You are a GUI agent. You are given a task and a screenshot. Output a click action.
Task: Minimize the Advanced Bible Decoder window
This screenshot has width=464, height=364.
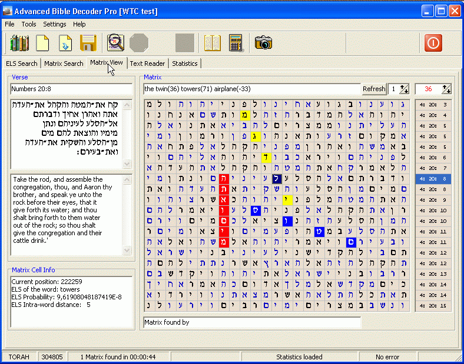[x=426, y=11]
